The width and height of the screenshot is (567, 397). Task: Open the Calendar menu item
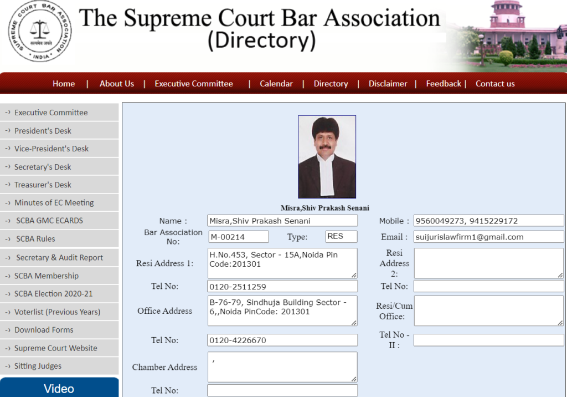tap(276, 84)
